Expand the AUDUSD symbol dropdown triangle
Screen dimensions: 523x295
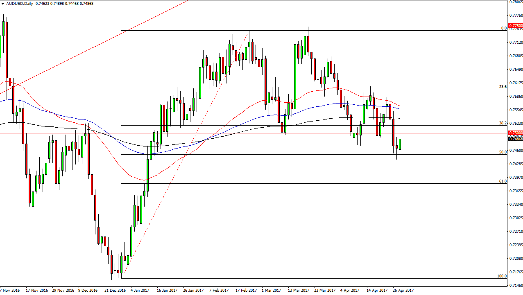click(x=3, y=3)
